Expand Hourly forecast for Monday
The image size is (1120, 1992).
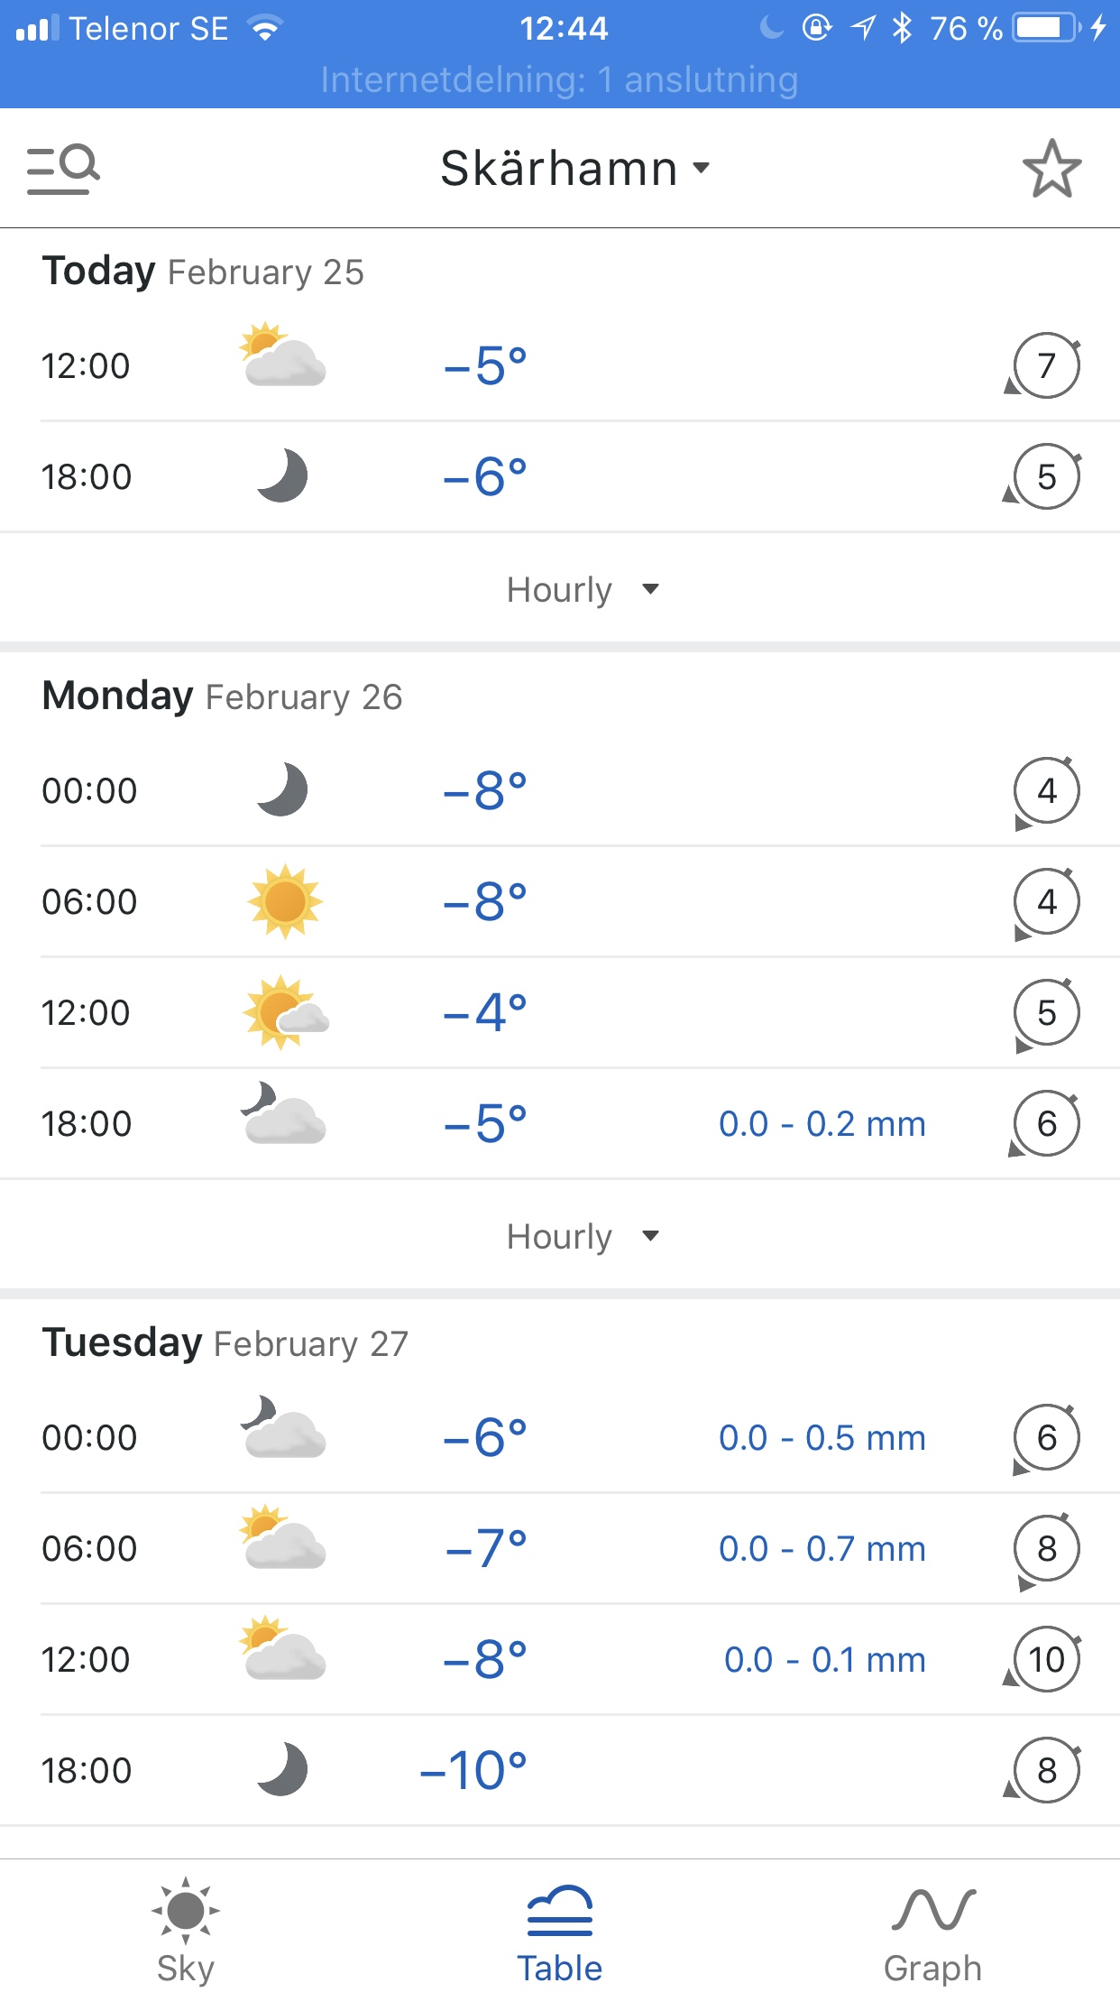coord(582,1237)
